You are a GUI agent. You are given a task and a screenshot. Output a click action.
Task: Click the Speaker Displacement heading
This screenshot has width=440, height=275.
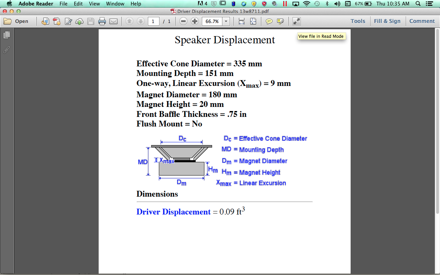pos(225,40)
